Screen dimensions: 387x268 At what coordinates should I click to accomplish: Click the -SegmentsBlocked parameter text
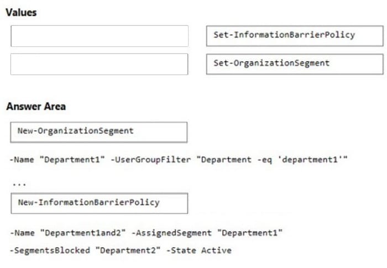tap(50, 250)
